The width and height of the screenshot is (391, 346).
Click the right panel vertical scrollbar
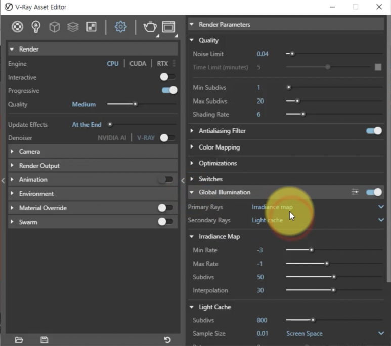[x=388, y=150]
